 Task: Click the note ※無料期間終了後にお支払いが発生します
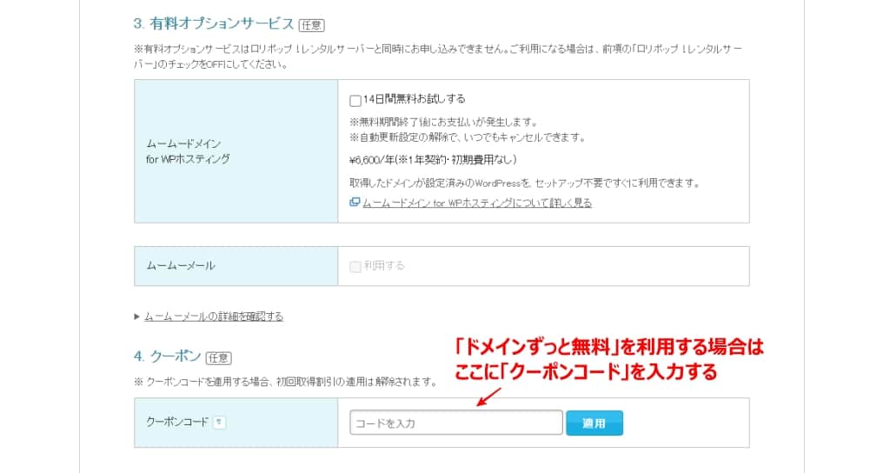coord(443,122)
